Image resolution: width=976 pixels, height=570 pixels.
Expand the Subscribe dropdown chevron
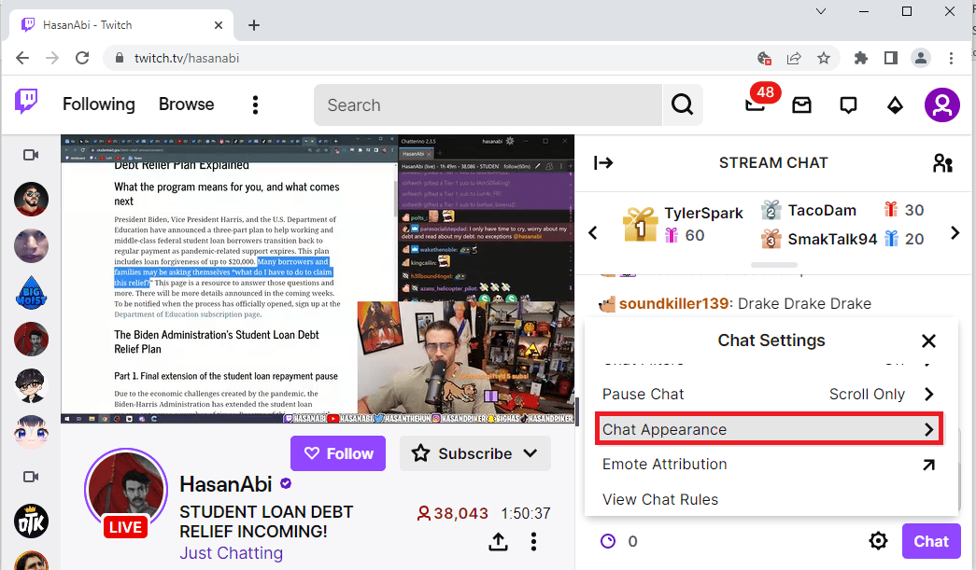530,453
